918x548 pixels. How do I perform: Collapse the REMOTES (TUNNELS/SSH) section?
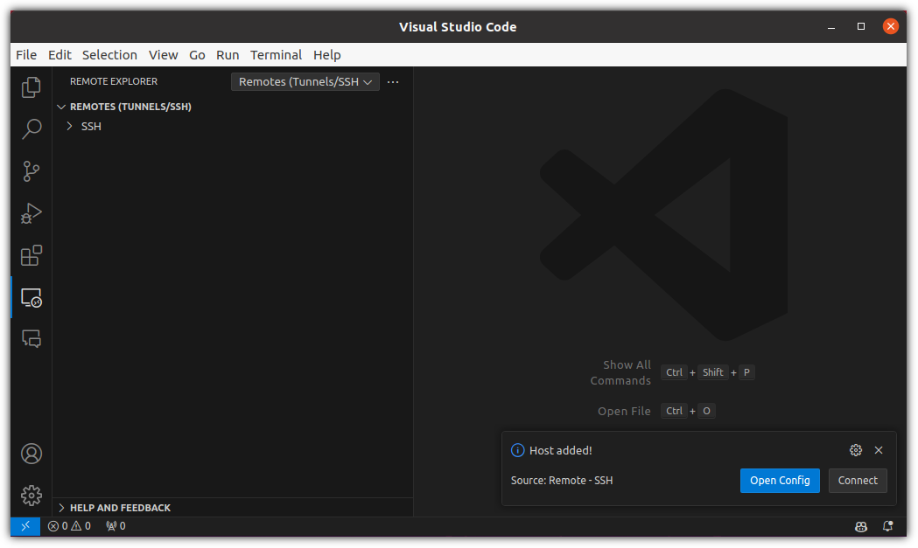pyautogui.click(x=130, y=107)
